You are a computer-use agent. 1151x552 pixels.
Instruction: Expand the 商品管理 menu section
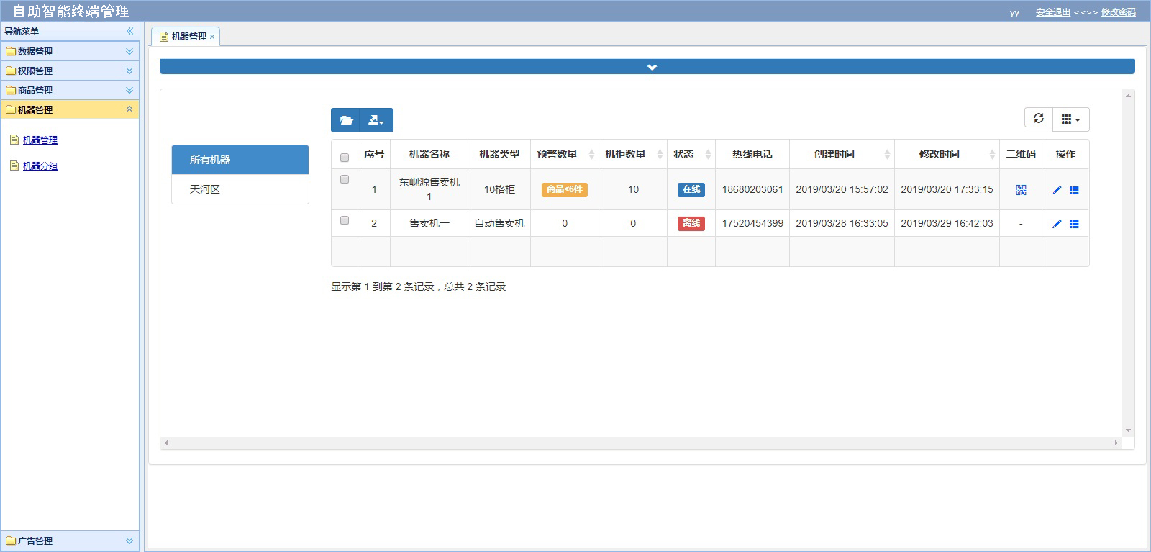coord(129,90)
